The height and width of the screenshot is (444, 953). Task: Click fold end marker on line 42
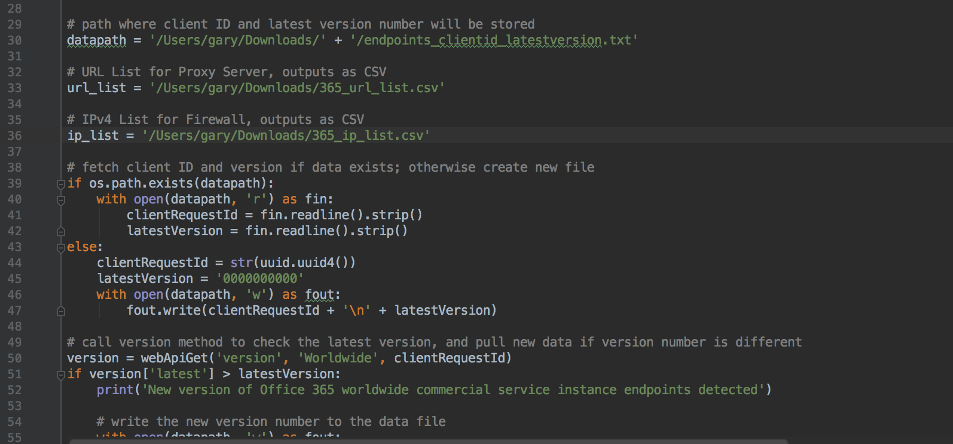(x=61, y=232)
